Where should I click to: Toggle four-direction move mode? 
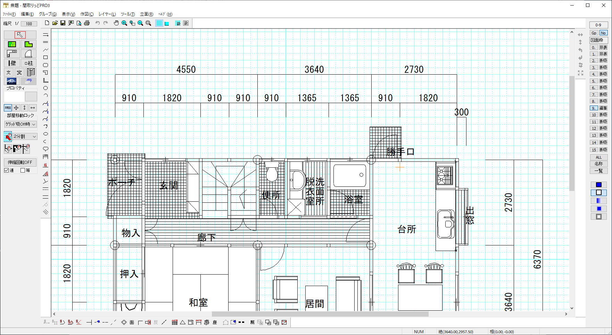(16, 108)
